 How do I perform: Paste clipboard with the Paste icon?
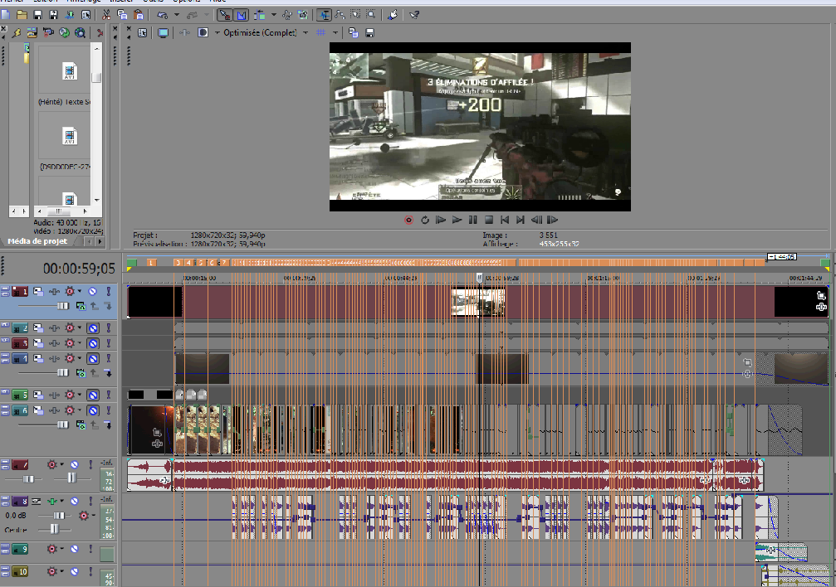tap(138, 15)
